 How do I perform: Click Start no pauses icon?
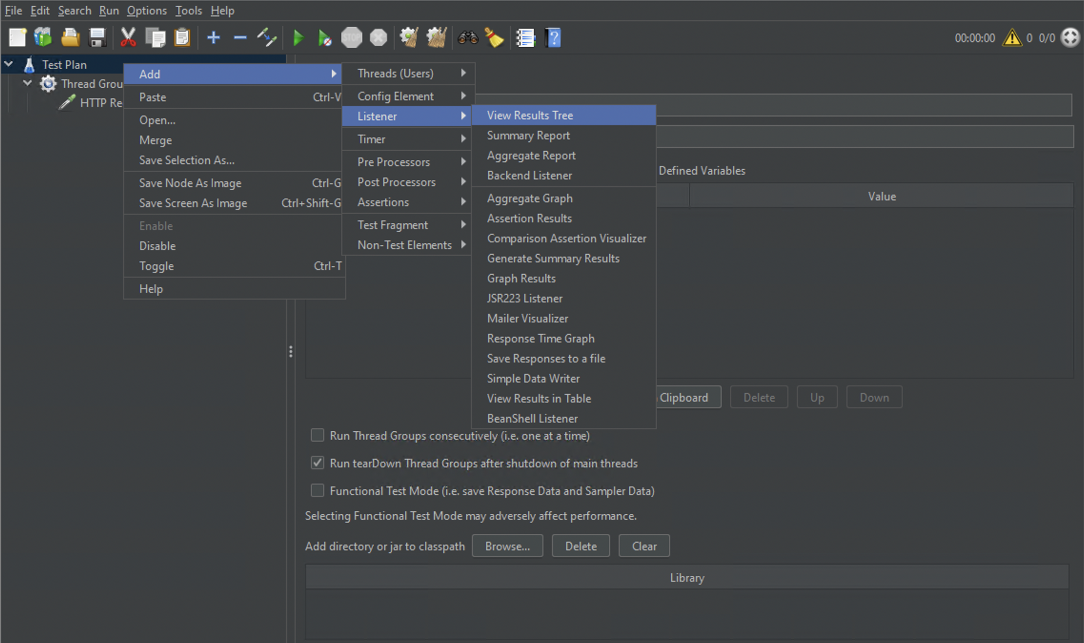click(325, 38)
